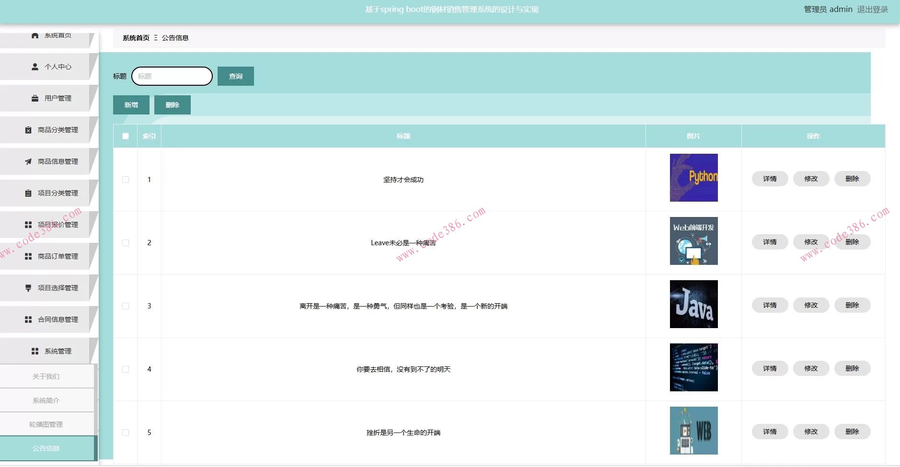Click the clipboard icon for 商品分类管理

click(x=28, y=130)
